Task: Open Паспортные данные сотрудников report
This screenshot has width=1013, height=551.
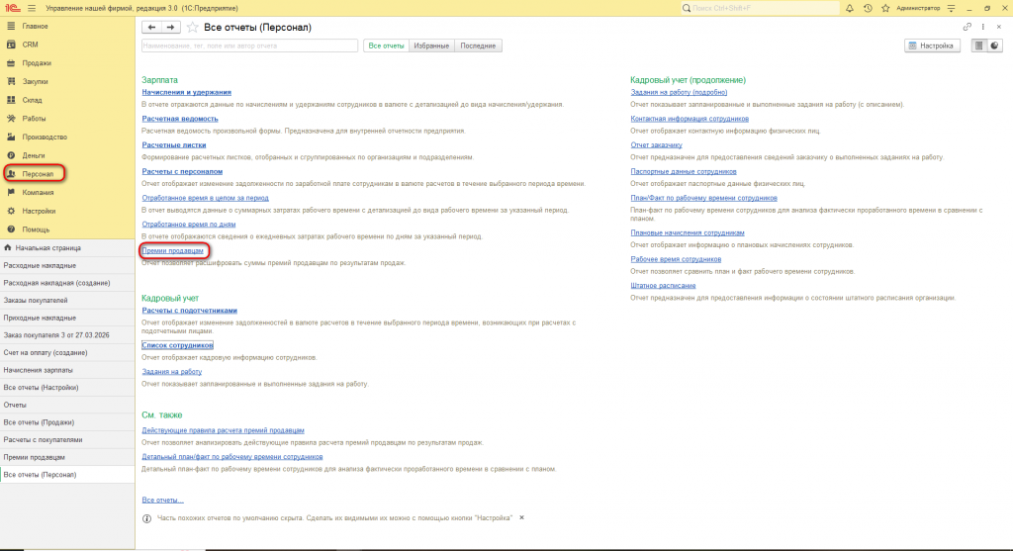Action: [684, 172]
